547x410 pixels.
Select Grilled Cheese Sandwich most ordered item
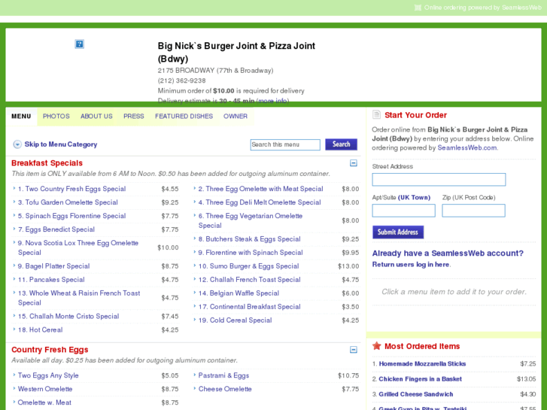click(416, 394)
